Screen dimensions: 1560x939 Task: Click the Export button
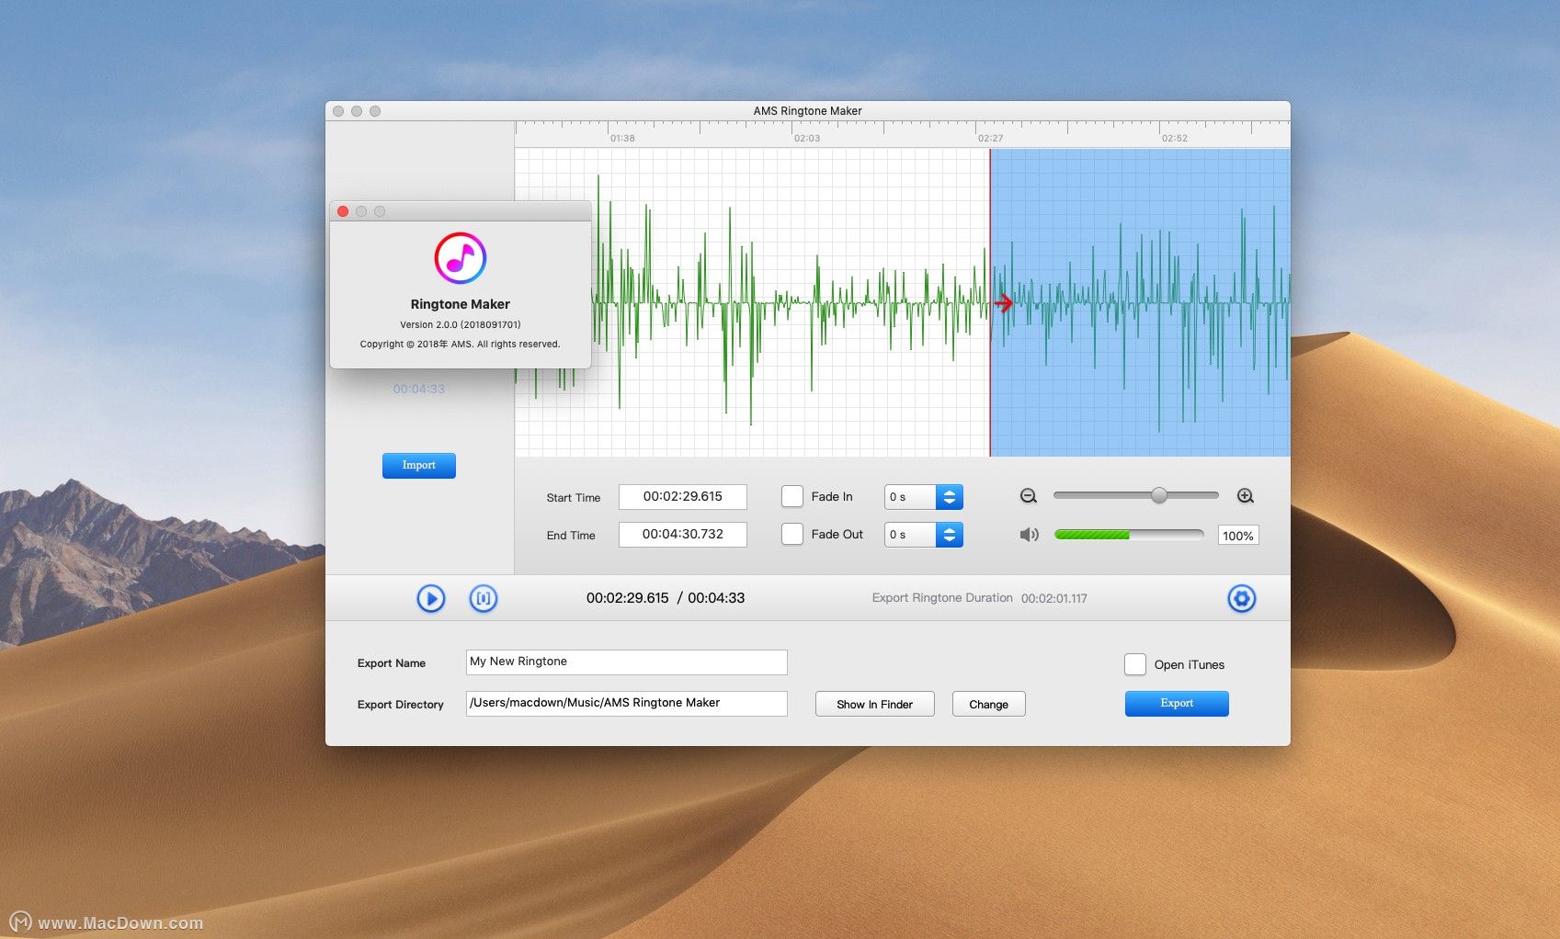tap(1177, 704)
